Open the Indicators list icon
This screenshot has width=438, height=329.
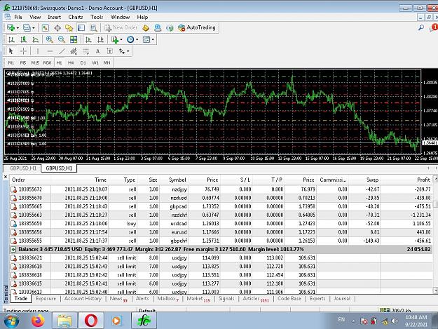click(x=115, y=39)
